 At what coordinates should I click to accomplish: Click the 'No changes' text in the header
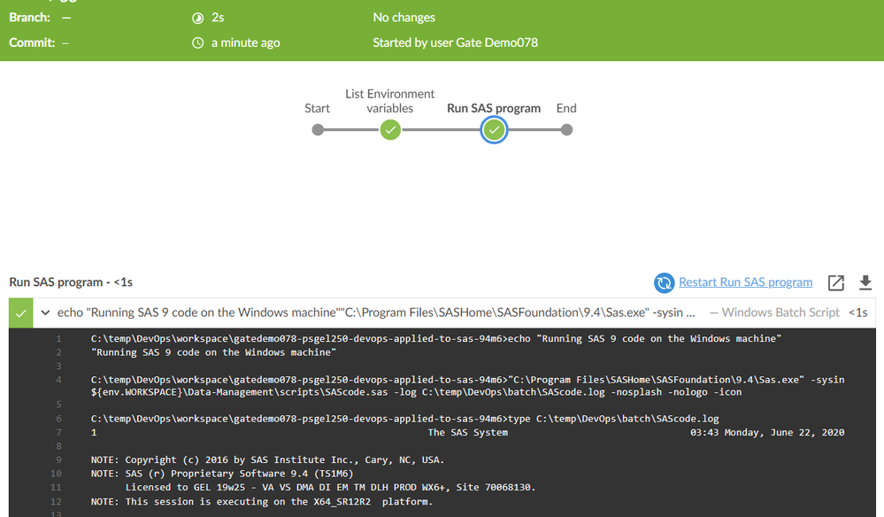404,18
